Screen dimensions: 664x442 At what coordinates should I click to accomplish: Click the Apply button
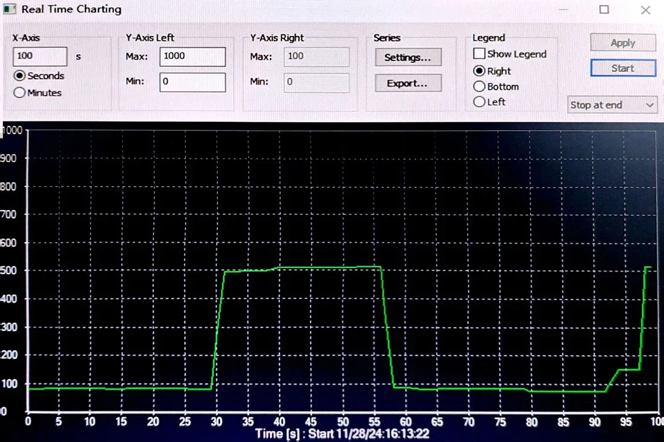(x=623, y=43)
